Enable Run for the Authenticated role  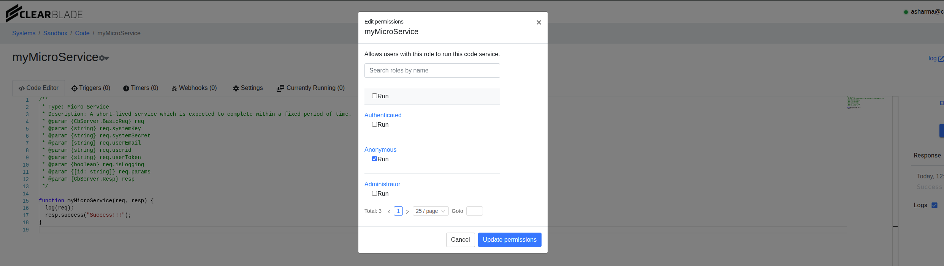[374, 124]
